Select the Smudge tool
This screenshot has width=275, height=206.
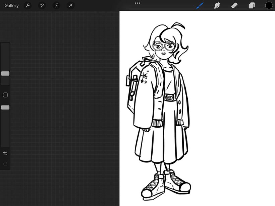pyautogui.click(x=217, y=6)
